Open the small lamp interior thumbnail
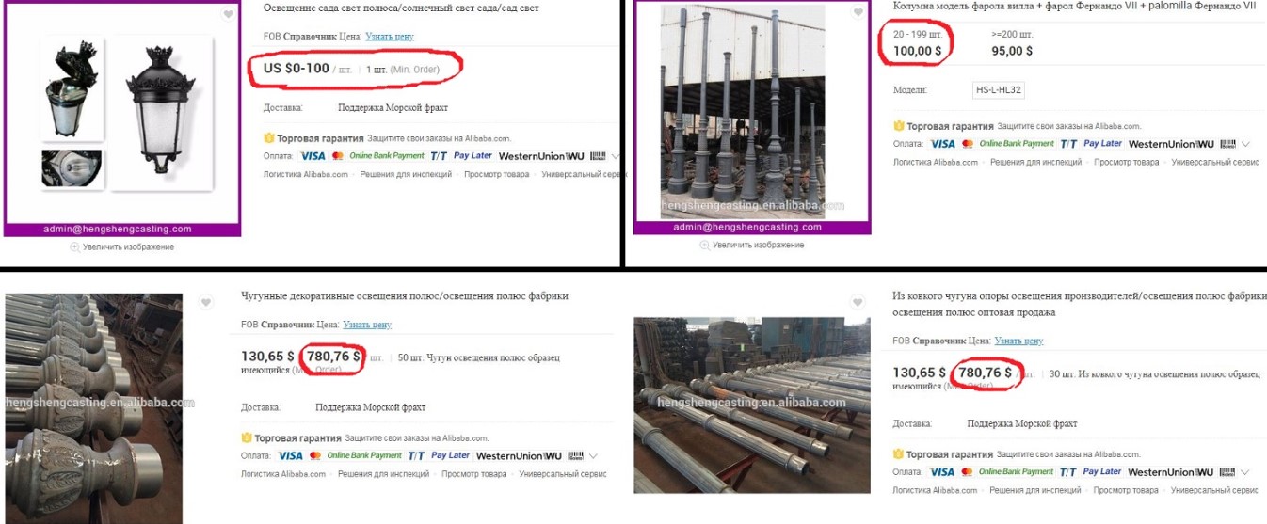The width and height of the screenshot is (1267, 524). pos(72,168)
